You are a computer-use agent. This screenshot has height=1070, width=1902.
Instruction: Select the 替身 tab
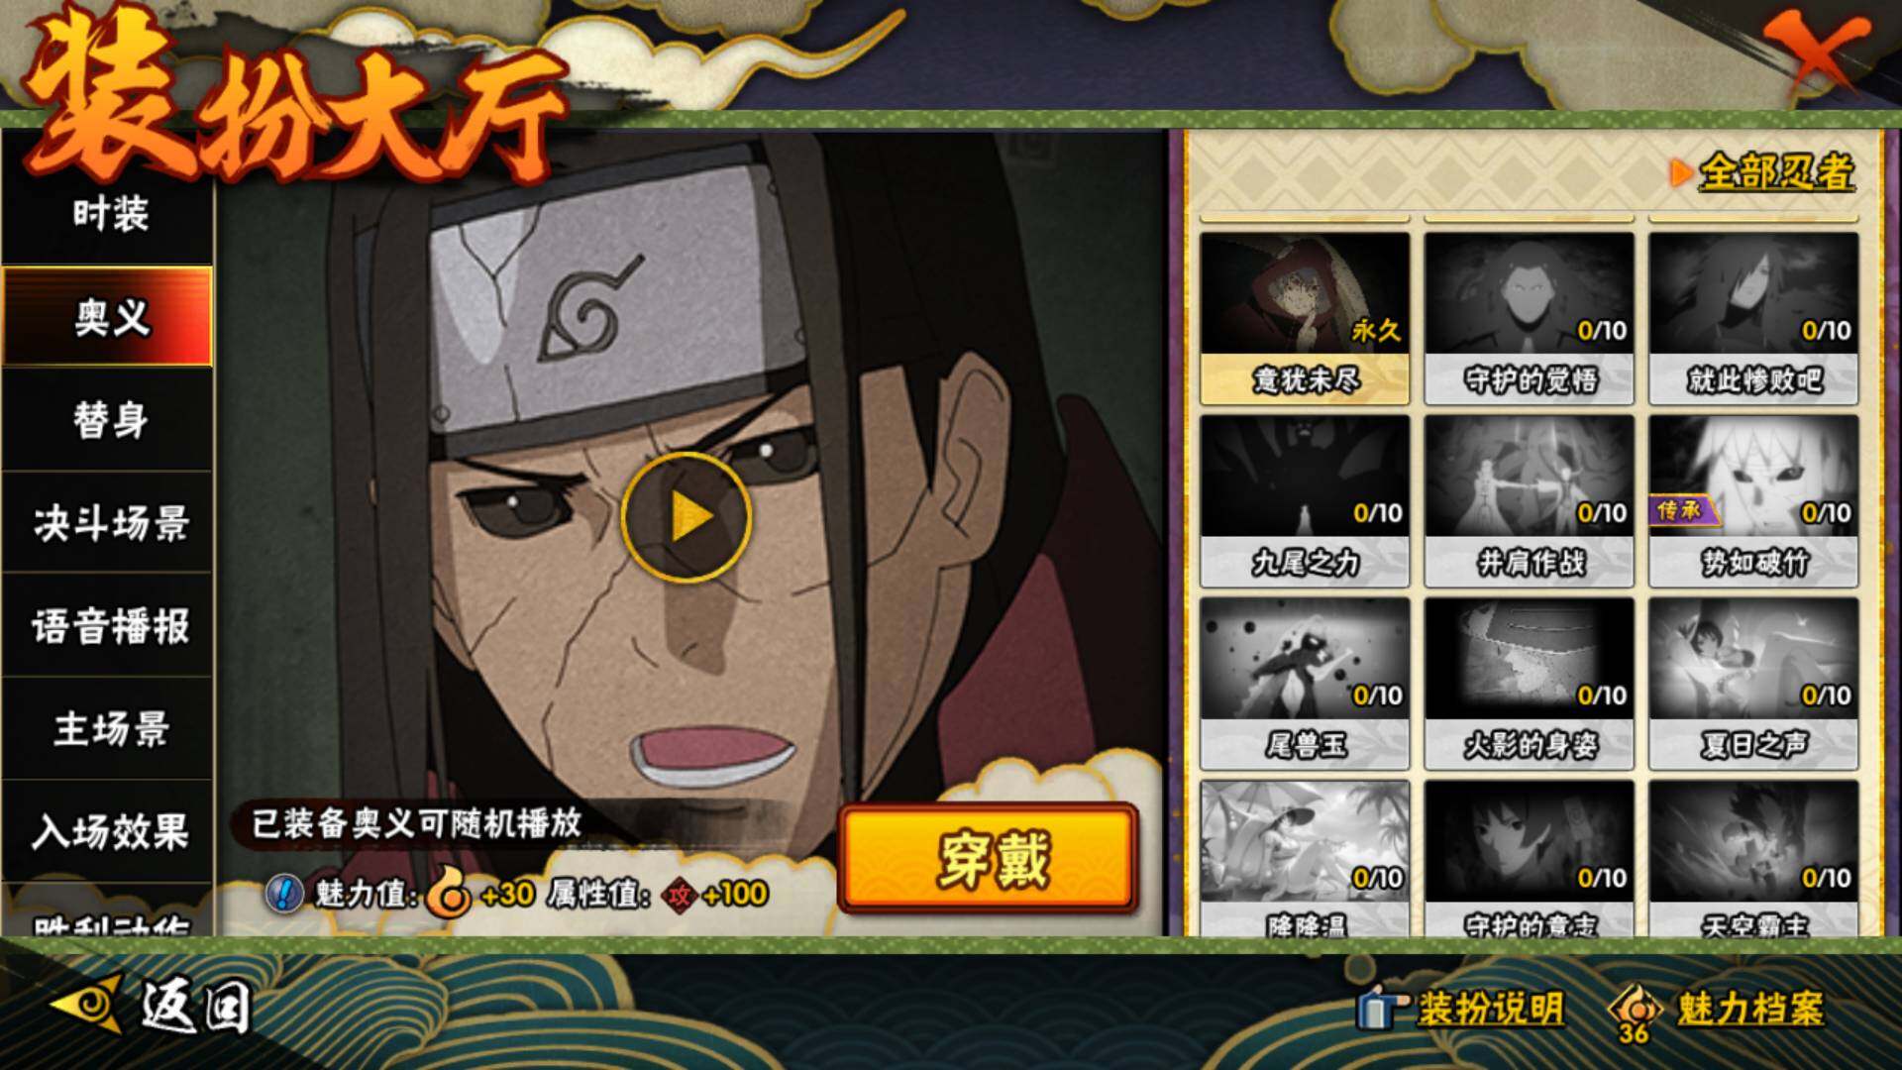[x=109, y=419]
